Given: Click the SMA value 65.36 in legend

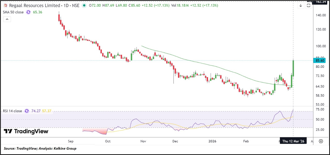Looking at the screenshot, I should pos(37,12).
